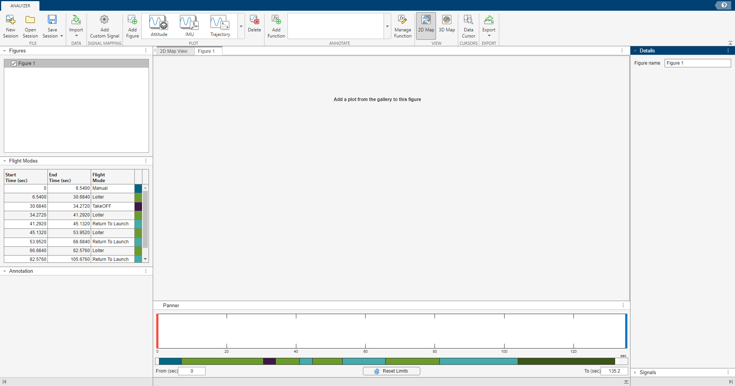The height and width of the screenshot is (386, 735).
Task: Expand the Signals panel
Action: pos(635,372)
